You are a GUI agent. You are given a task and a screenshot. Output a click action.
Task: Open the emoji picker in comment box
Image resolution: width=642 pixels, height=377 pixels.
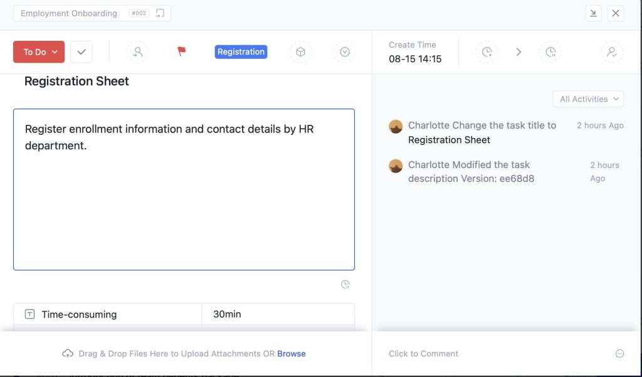pyautogui.click(x=619, y=354)
